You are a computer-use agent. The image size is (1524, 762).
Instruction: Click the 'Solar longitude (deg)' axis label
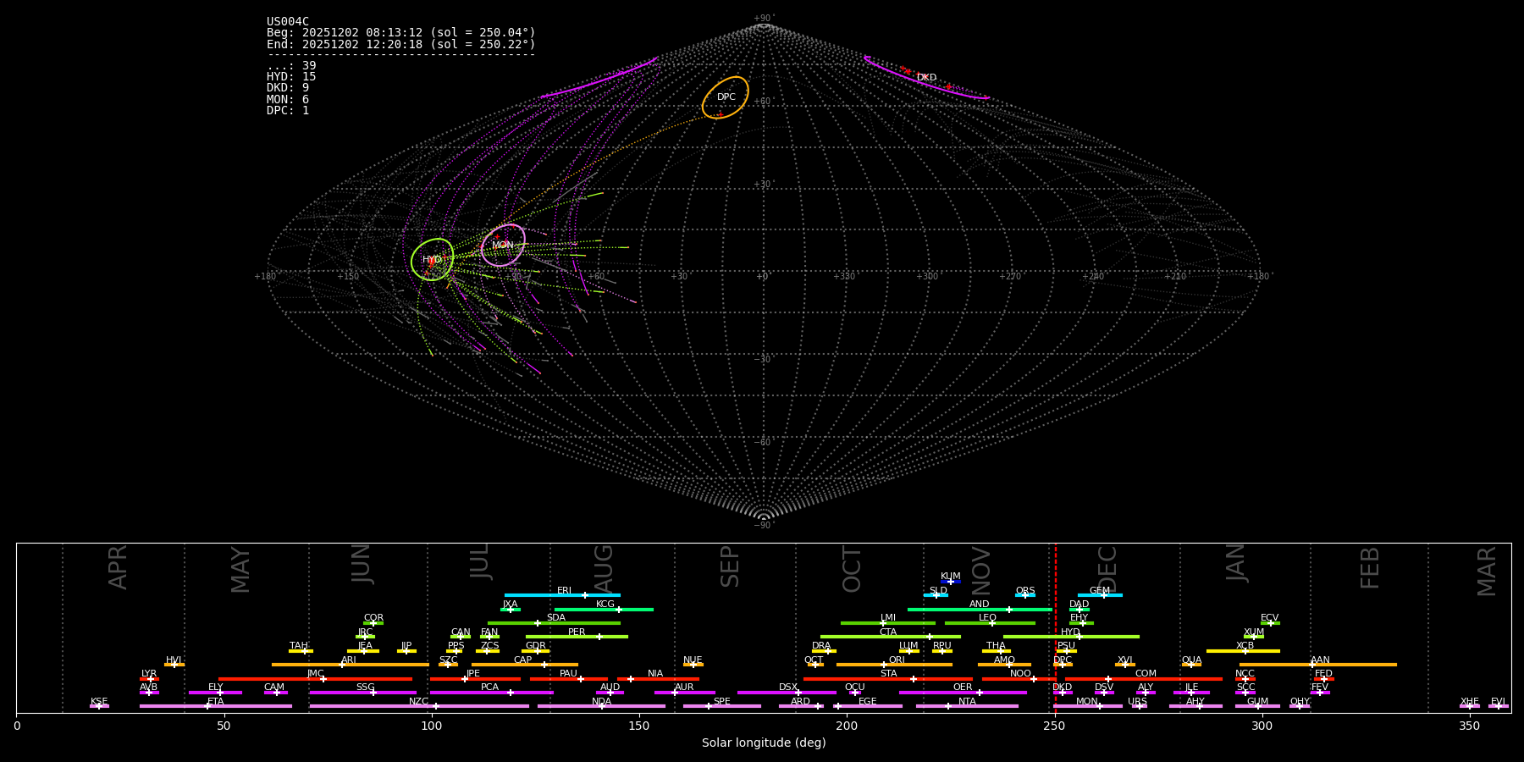[x=764, y=743]
